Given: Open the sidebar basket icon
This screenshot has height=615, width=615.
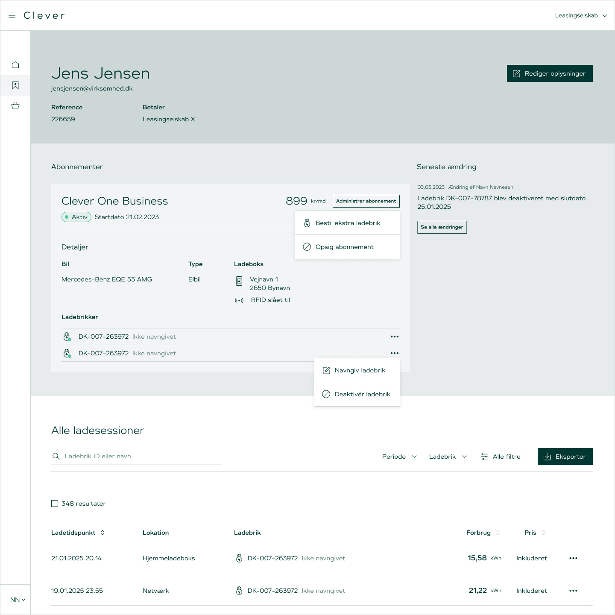Looking at the screenshot, I should (x=15, y=106).
